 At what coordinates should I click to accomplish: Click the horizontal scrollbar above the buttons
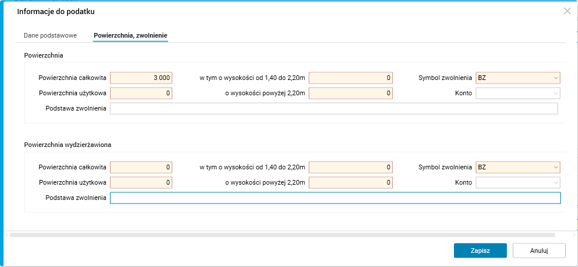pos(288,235)
